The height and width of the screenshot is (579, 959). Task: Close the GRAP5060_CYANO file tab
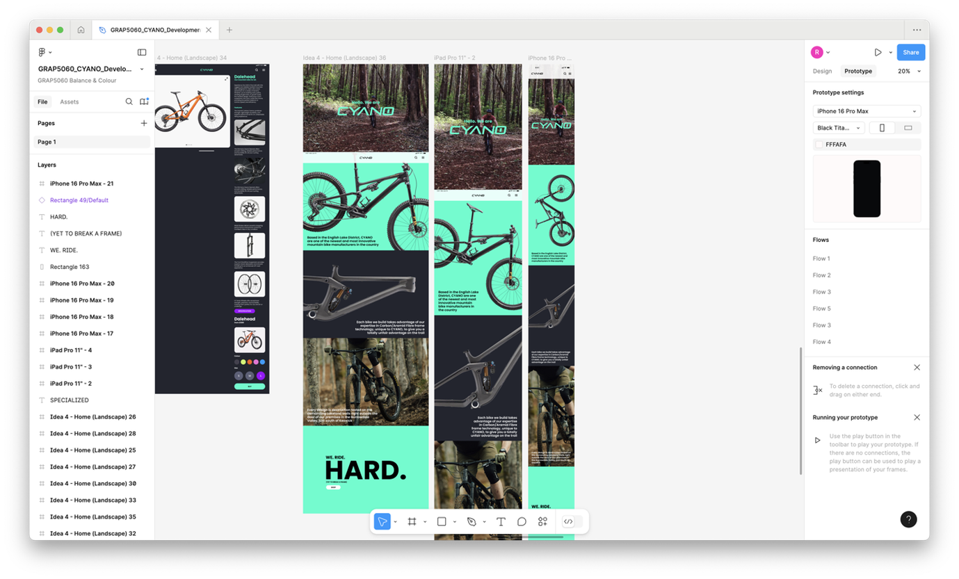(209, 30)
